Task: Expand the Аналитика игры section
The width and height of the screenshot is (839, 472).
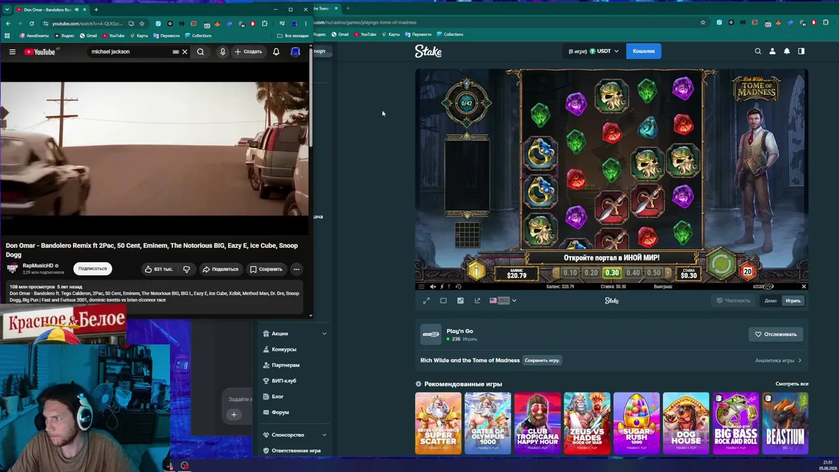Action: 778,361
